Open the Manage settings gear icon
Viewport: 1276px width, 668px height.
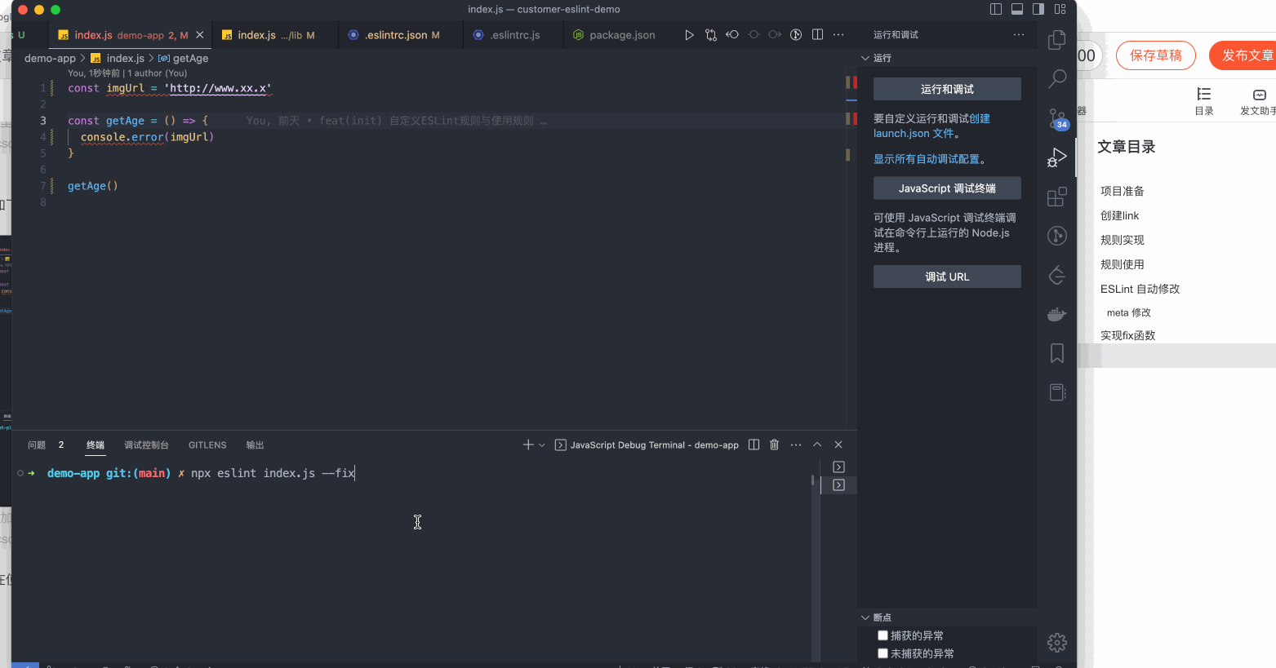point(1057,643)
